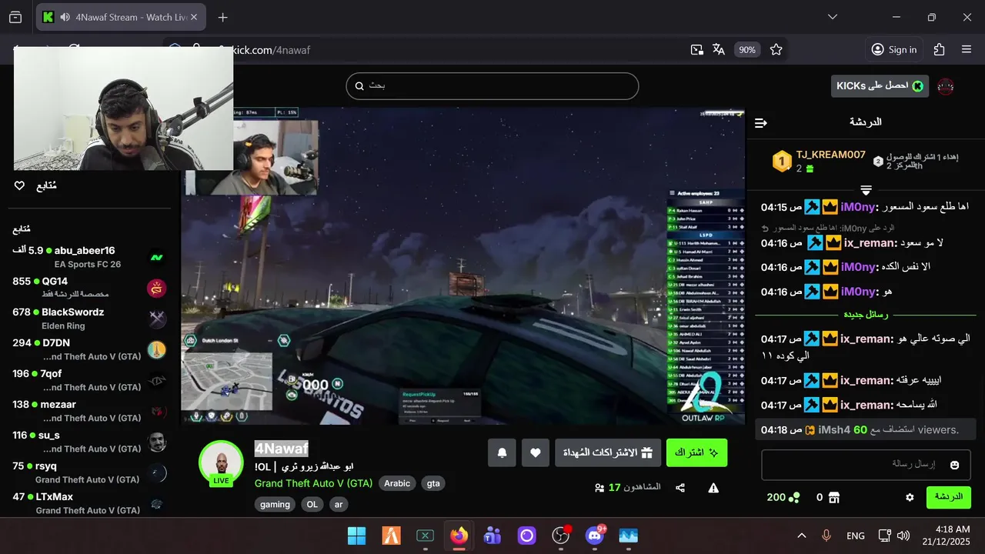
Task: Report the stream with warning icon
Action: click(x=713, y=488)
